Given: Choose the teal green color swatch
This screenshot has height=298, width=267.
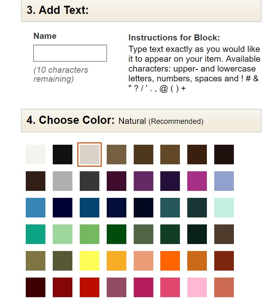Looking at the screenshot, I should 36,234.
